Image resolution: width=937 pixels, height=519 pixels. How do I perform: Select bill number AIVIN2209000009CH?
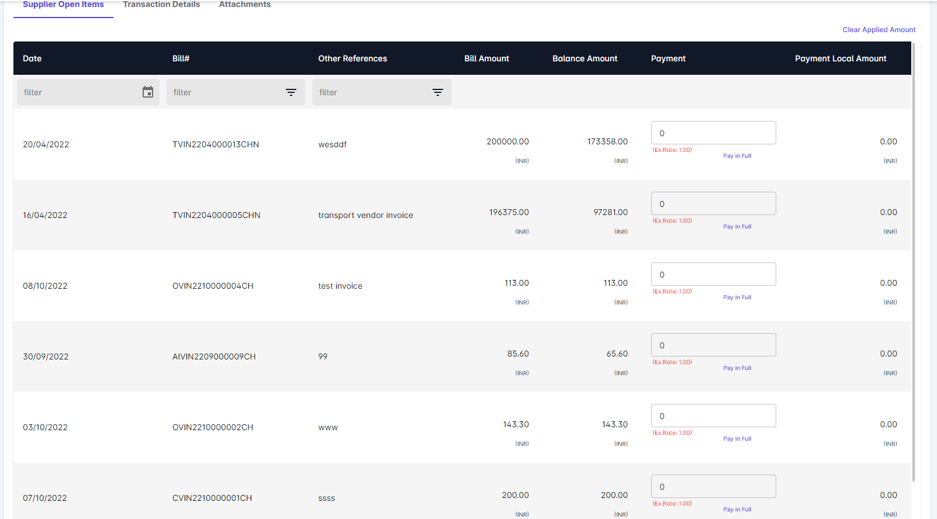point(214,357)
